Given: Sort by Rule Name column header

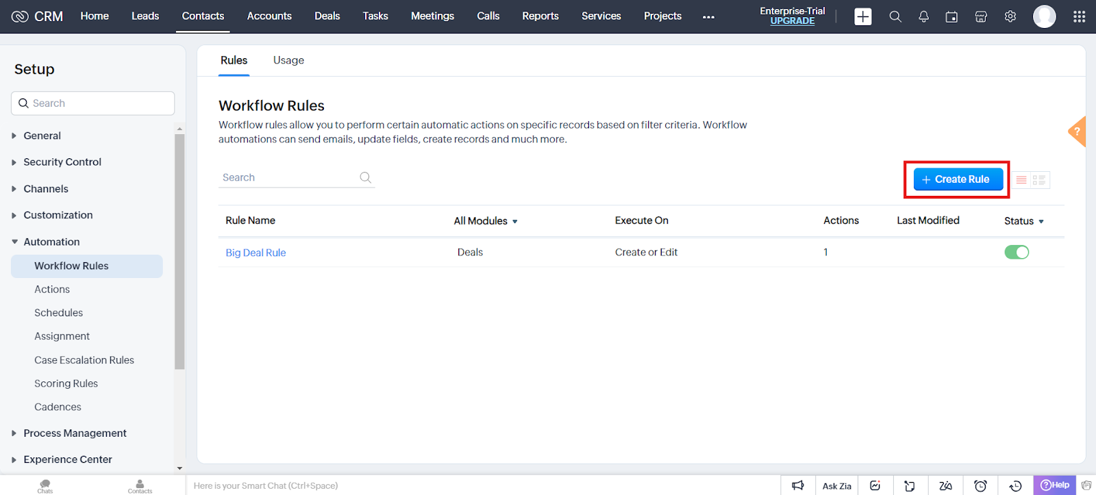Looking at the screenshot, I should click(x=250, y=220).
